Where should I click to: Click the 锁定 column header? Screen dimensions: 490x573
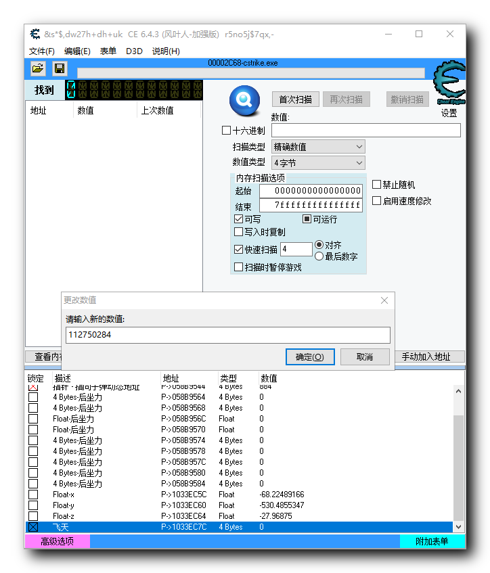[35, 378]
